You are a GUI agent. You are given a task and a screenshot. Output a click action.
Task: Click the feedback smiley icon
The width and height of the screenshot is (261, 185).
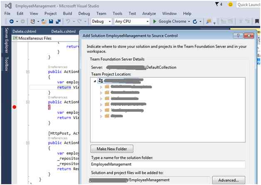coord(230,5)
